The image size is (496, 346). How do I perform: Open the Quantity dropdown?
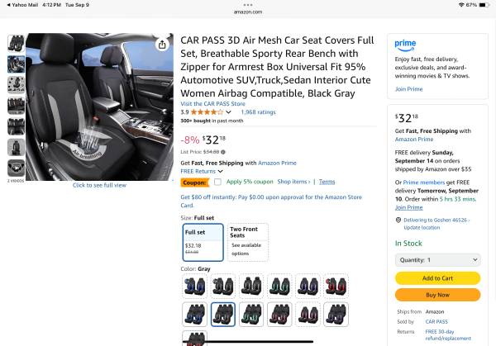438,260
